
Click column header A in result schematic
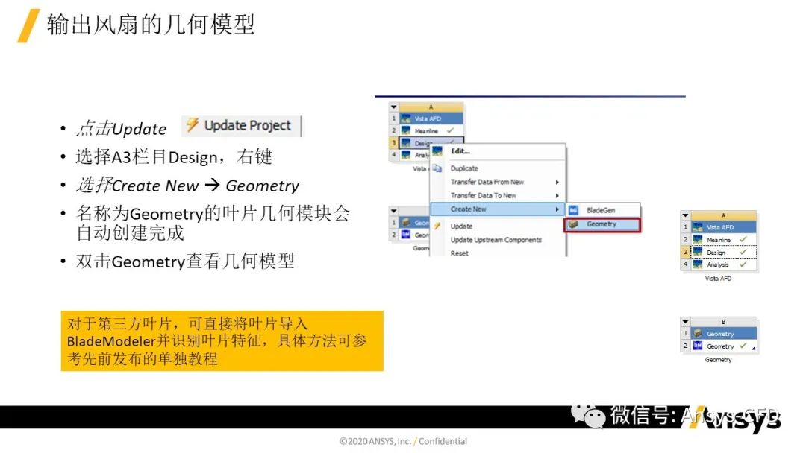(723, 215)
